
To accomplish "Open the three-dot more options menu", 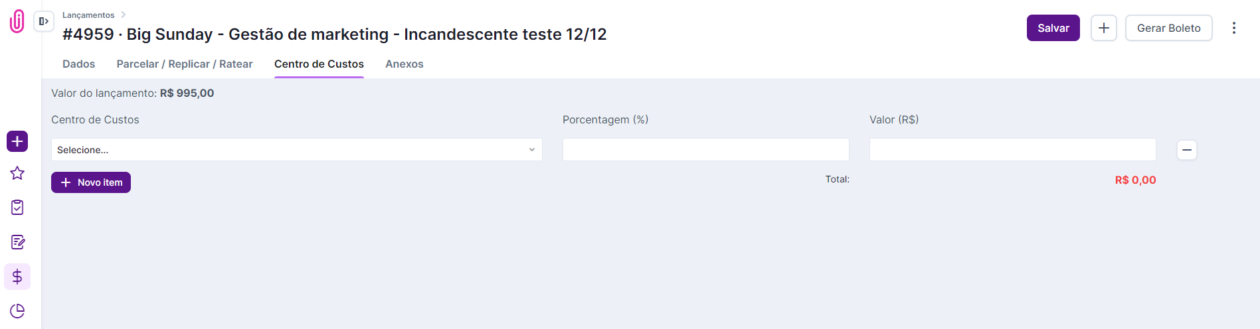I will click(x=1233, y=28).
